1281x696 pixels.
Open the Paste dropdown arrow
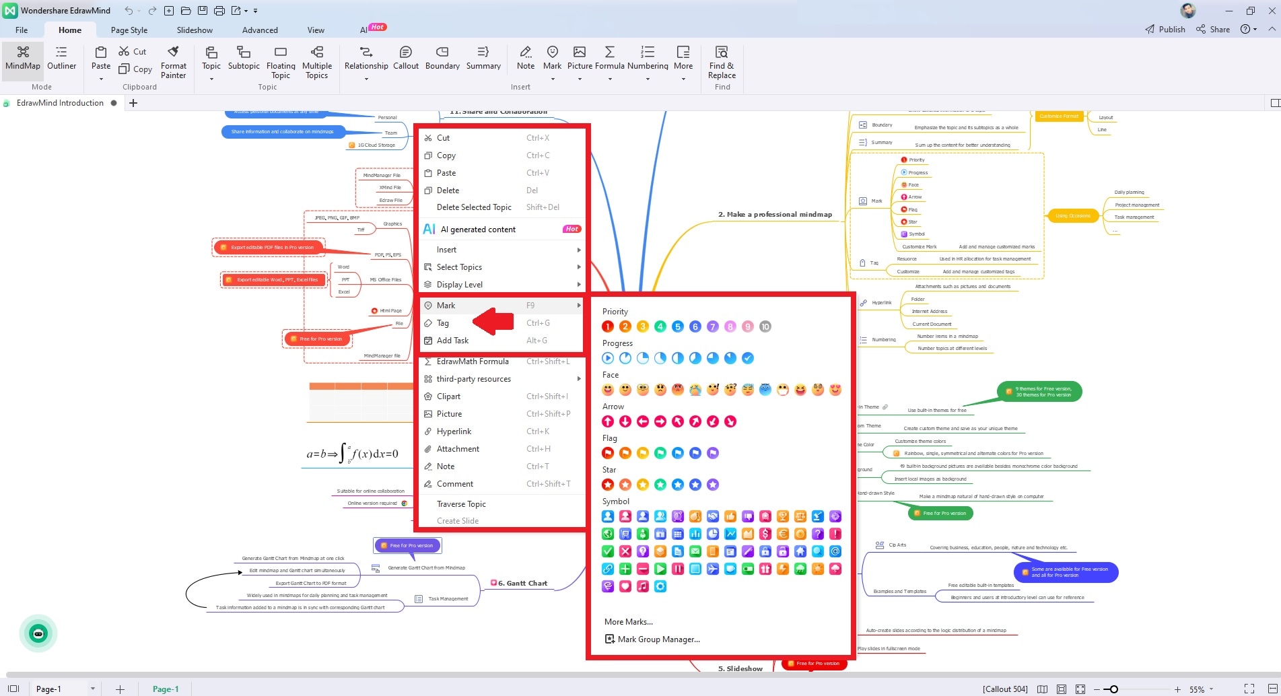pos(101,79)
